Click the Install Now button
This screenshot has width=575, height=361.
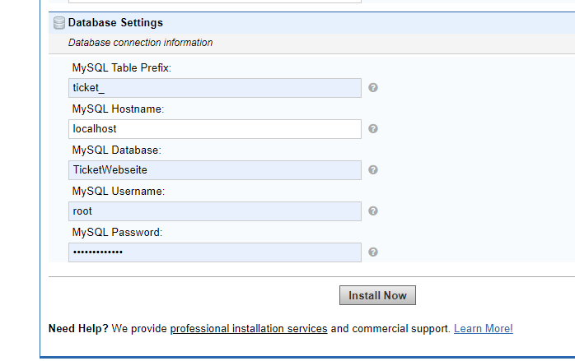click(377, 295)
